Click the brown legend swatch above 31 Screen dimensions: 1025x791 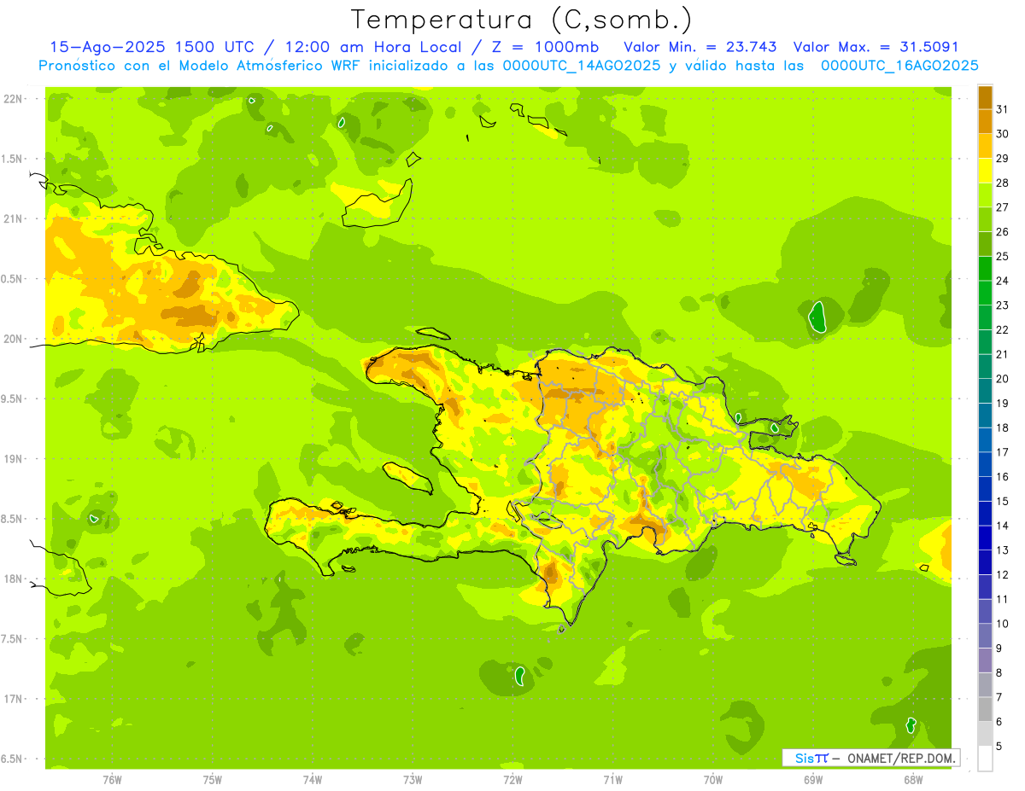(985, 98)
